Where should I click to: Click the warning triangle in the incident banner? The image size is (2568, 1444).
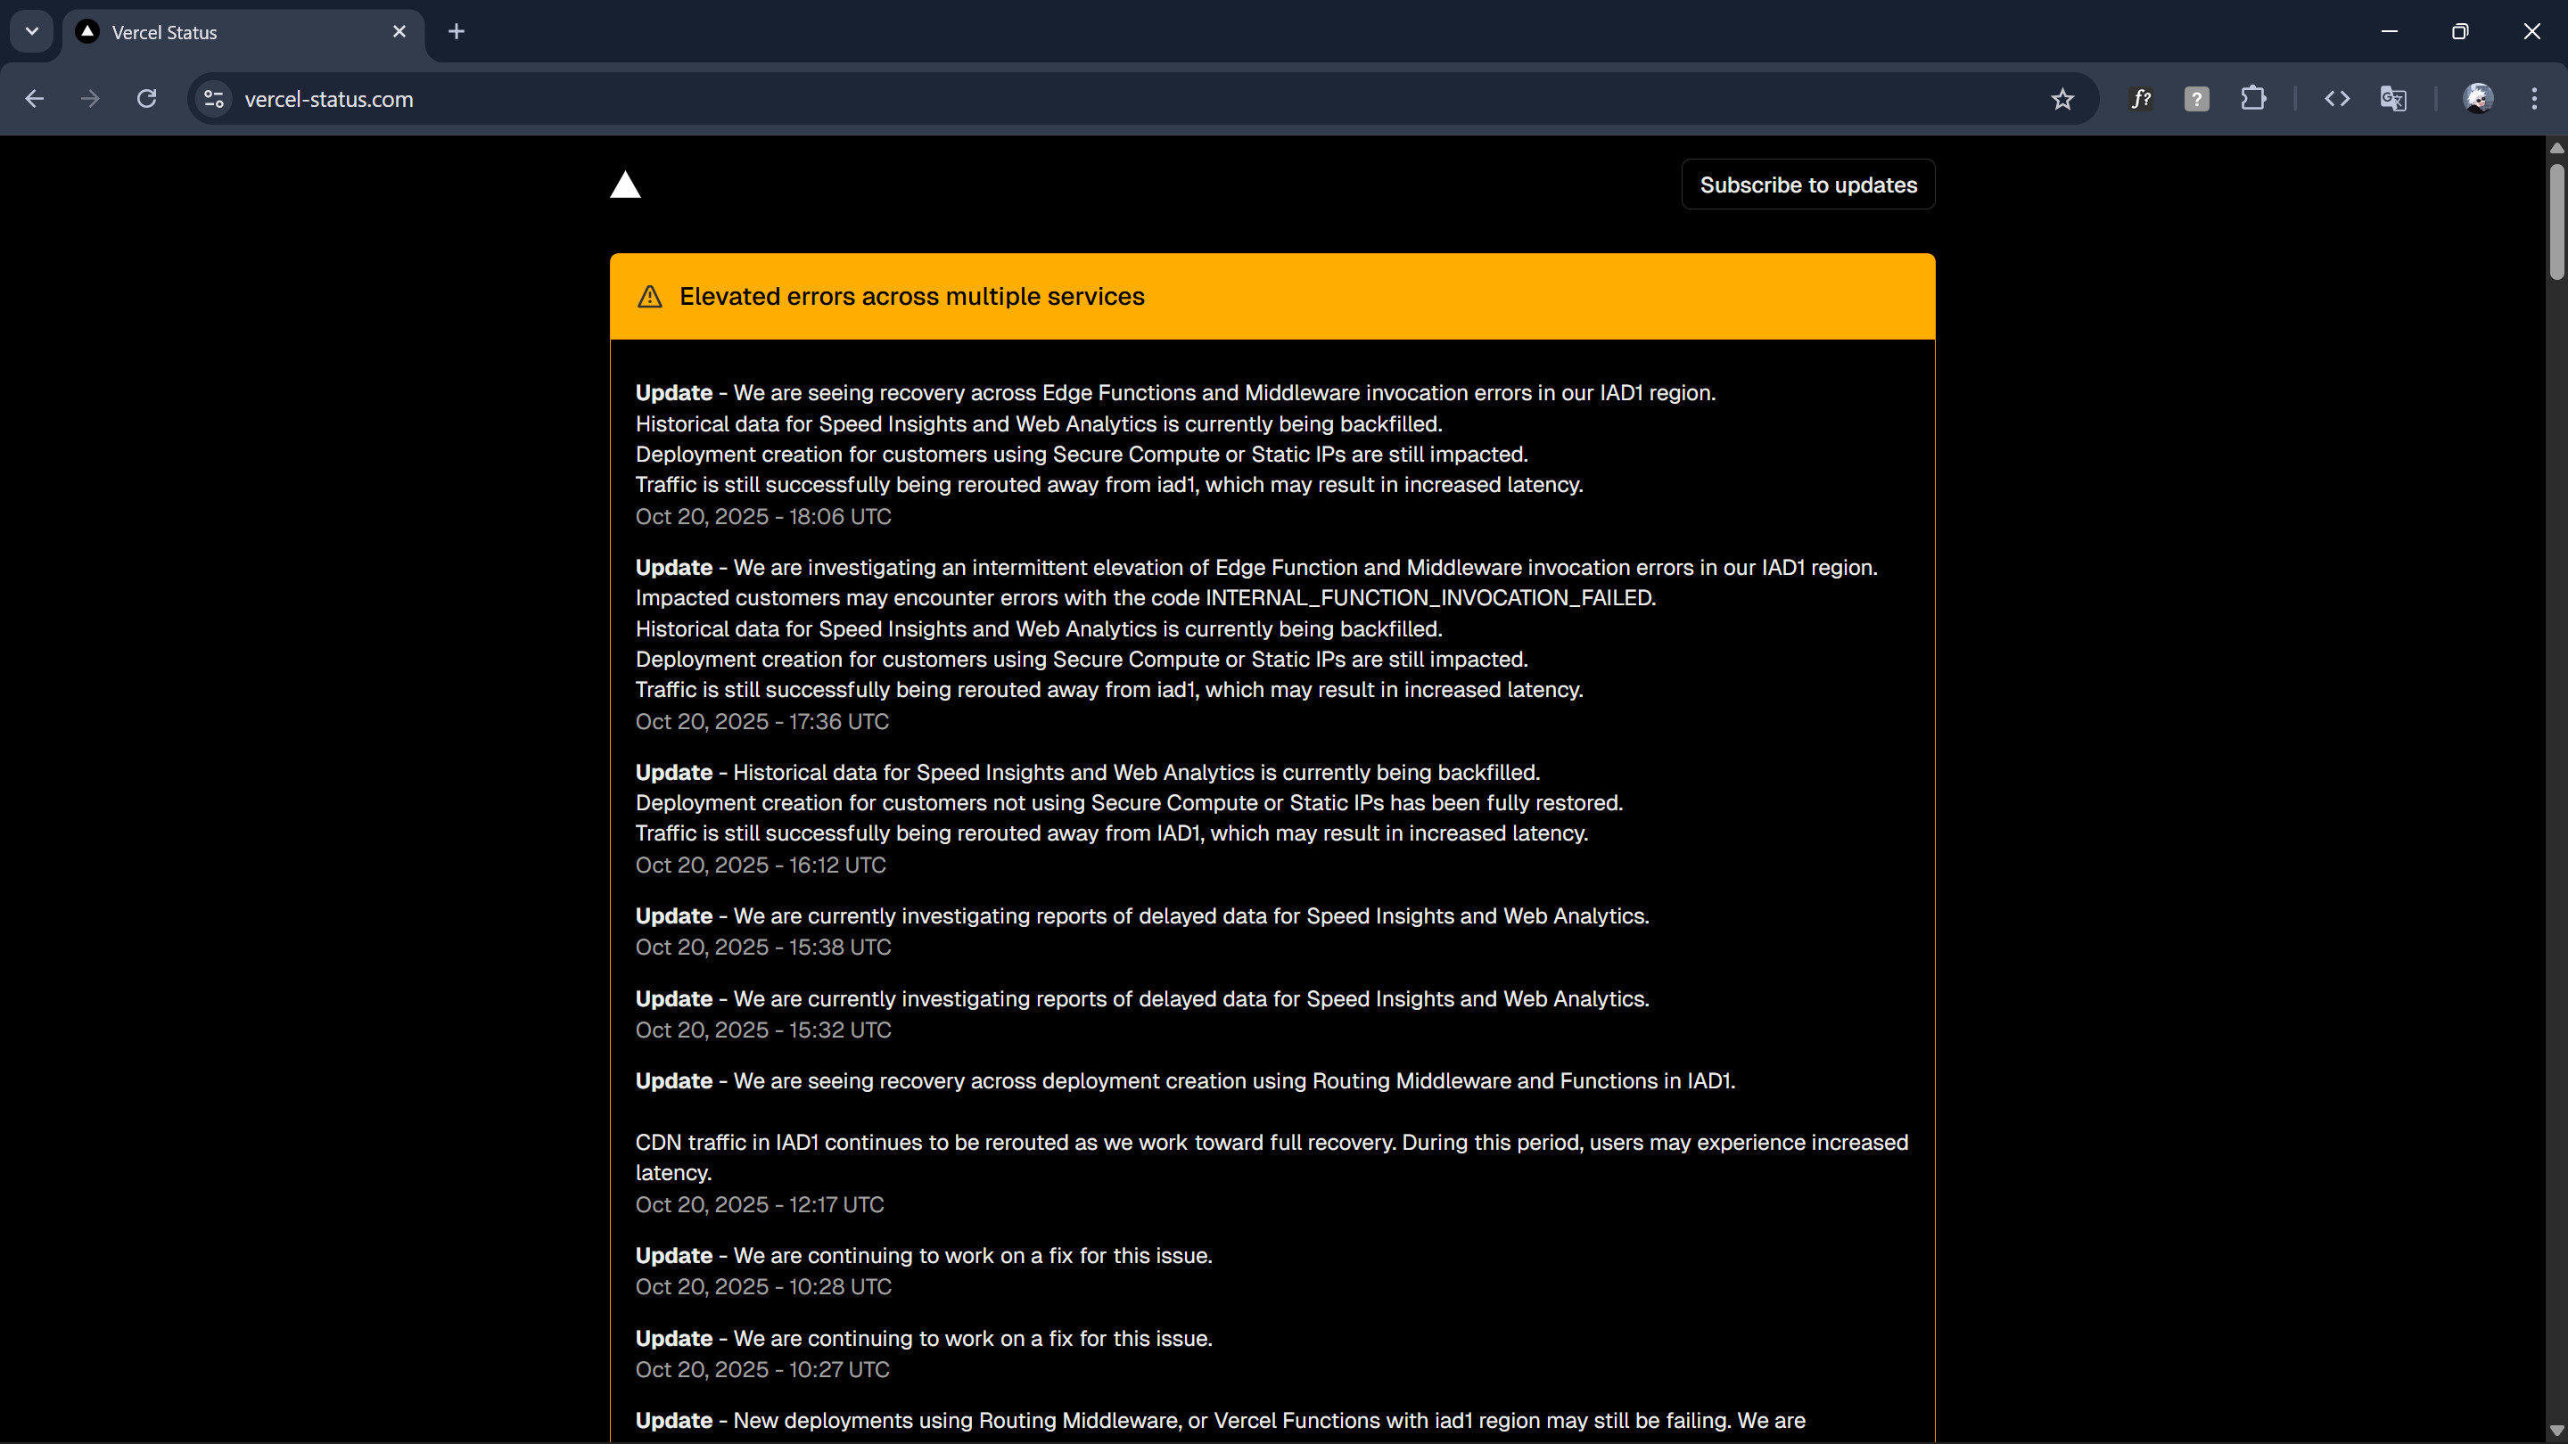click(x=649, y=296)
